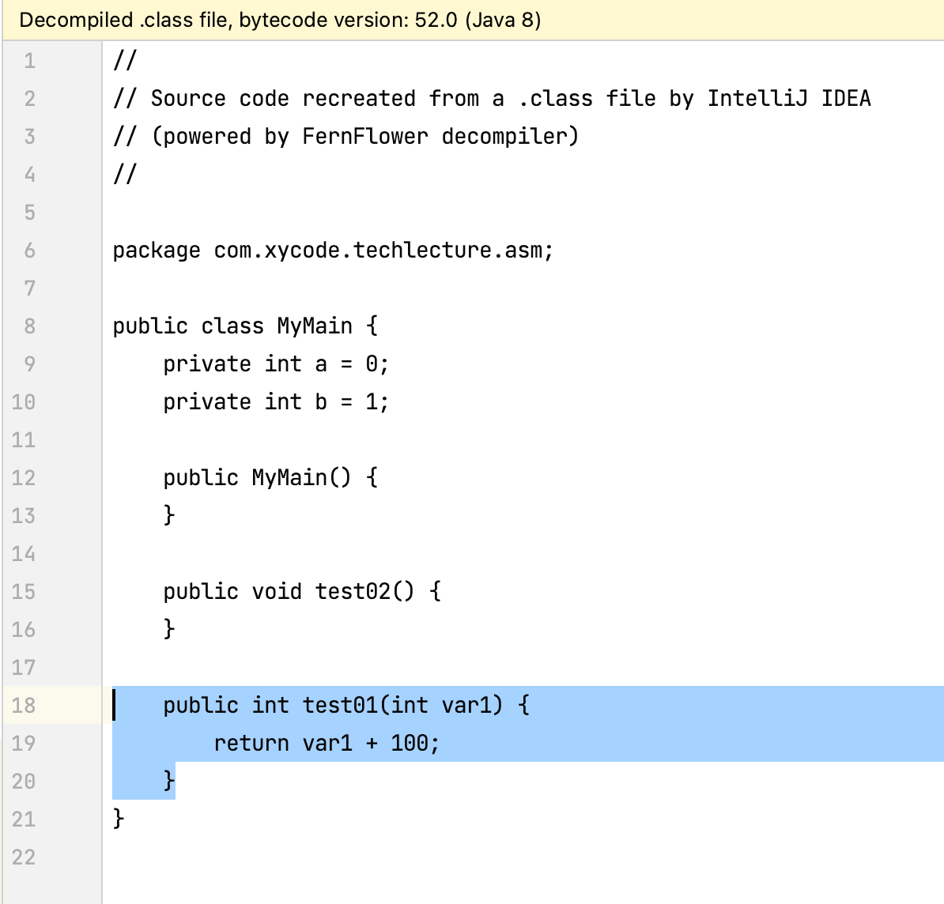Click the closing brace of the test02 method
Image resolution: width=944 pixels, height=904 pixels.
pyautogui.click(x=168, y=628)
